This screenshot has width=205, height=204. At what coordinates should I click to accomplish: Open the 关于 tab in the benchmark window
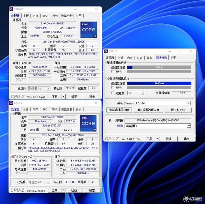(173, 58)
